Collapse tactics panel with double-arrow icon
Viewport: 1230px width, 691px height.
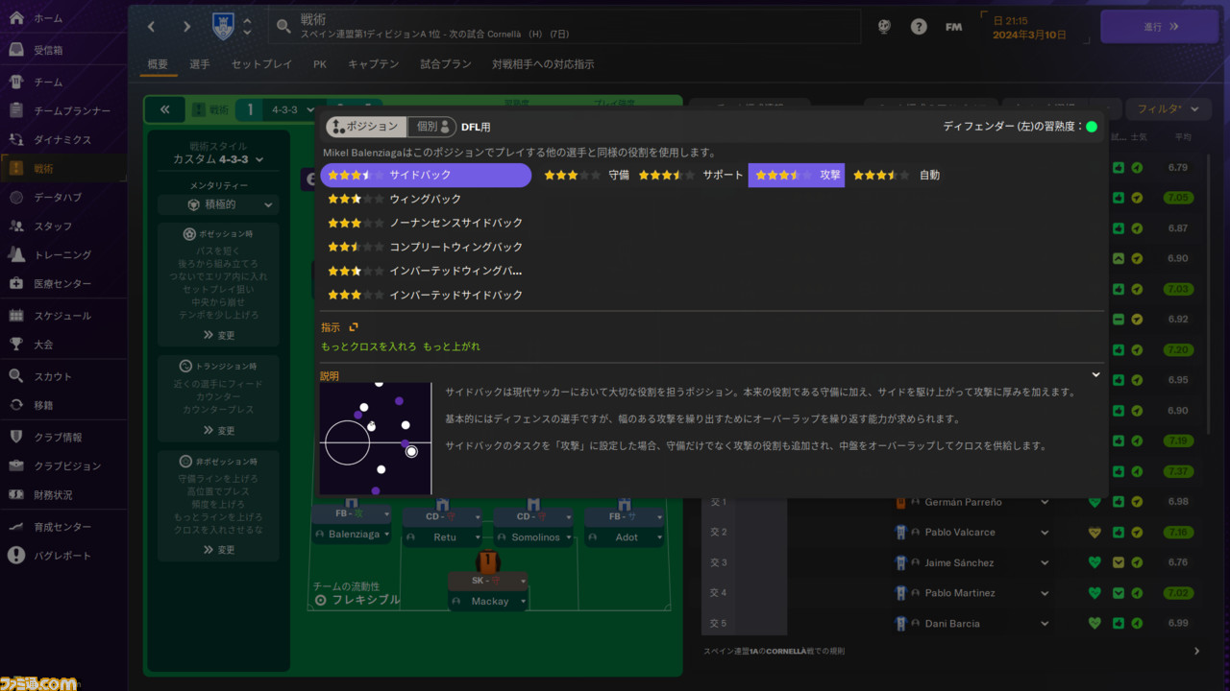pyautogui.click(x=165, y=109)
